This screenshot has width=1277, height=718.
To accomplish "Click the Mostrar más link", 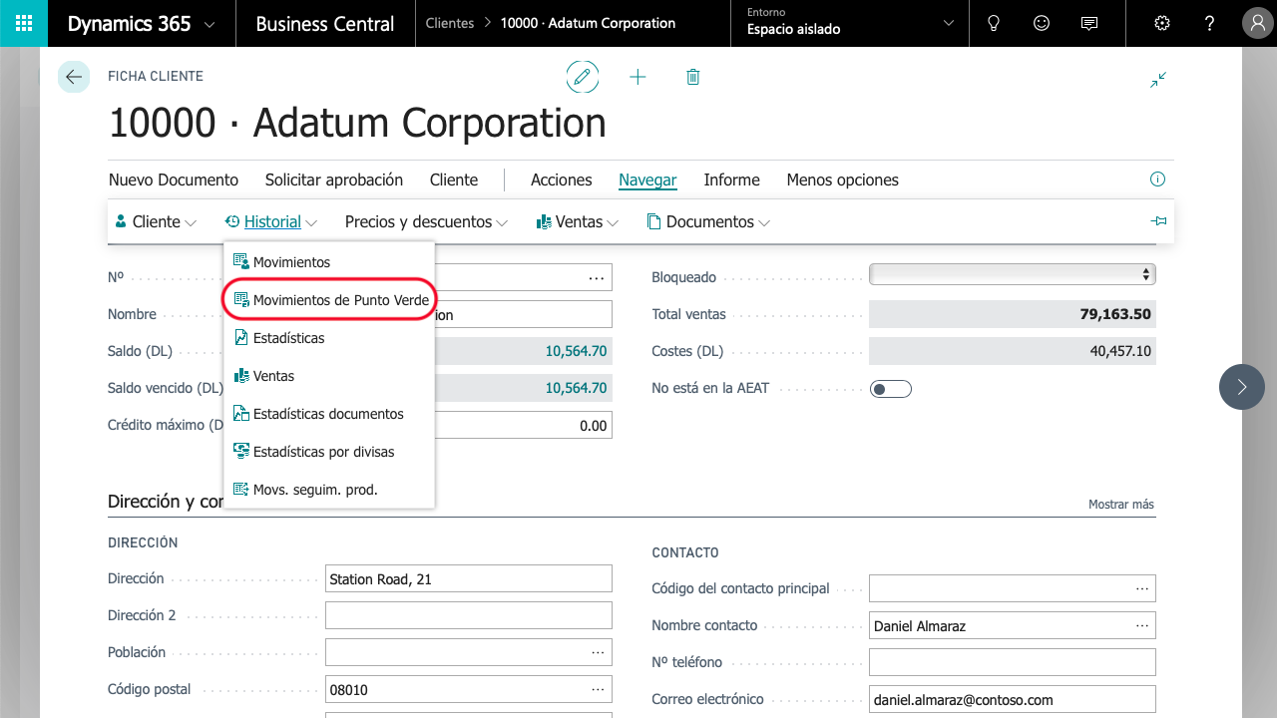I will pyautogui.click(x=1121, y=505).
